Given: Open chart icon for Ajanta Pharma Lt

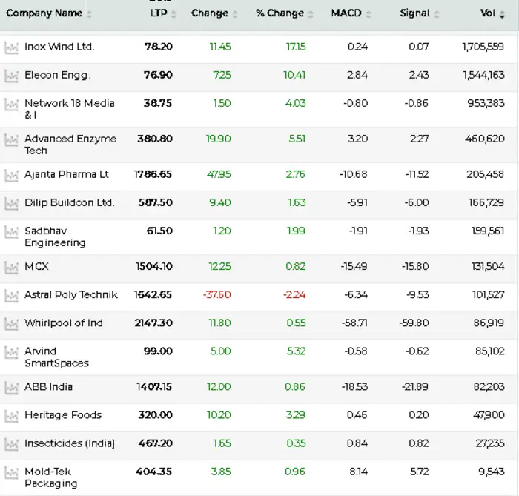Looking at the screenshot, I should (11, 175).
